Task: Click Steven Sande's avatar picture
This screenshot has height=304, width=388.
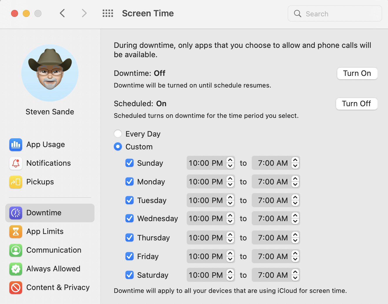Action: pyautogui.click(x=50, y=73)
